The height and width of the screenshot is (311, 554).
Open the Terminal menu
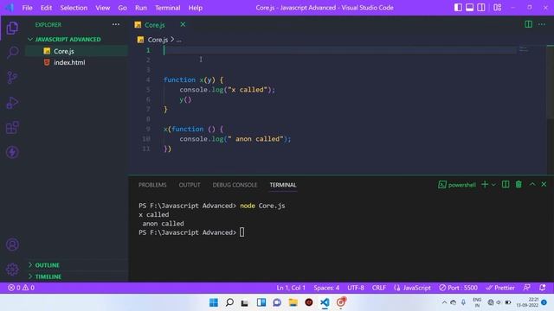click(167, 8)
